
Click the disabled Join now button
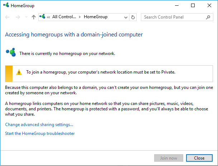point(169,158)
